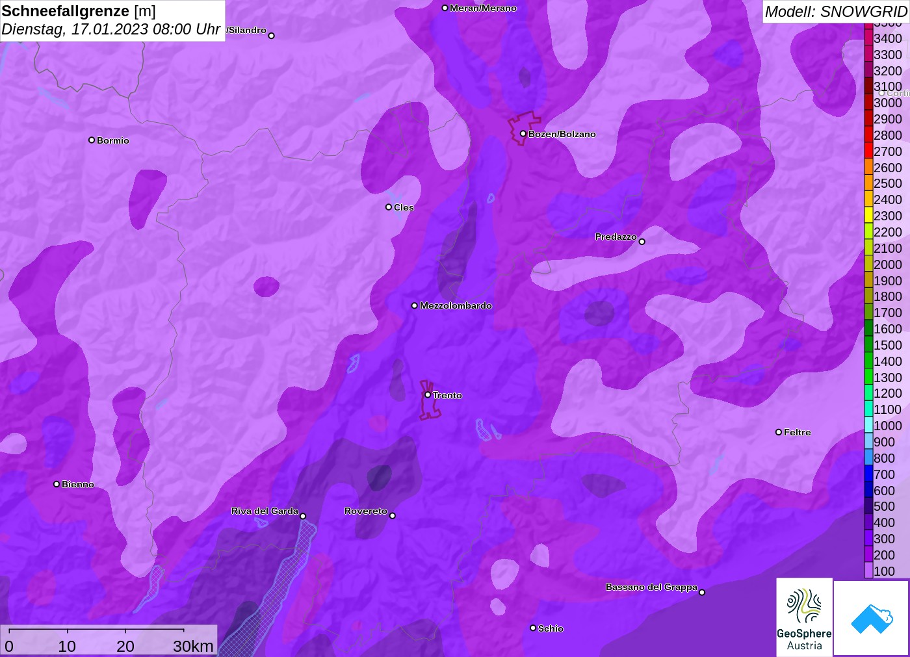This screenshot has height=657, width=910.
Task: Click the Cles city marker dot
Action: [x=389, y=207]
